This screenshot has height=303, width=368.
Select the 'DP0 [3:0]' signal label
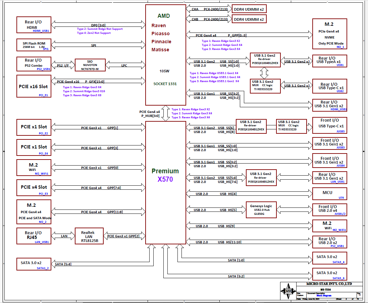click(x=98, y=25)
